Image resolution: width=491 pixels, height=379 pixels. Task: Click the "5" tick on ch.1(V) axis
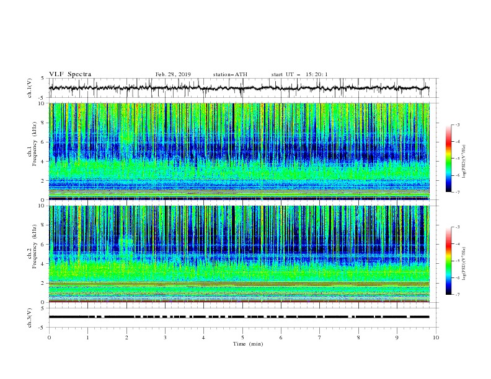(x=43, y=79)
